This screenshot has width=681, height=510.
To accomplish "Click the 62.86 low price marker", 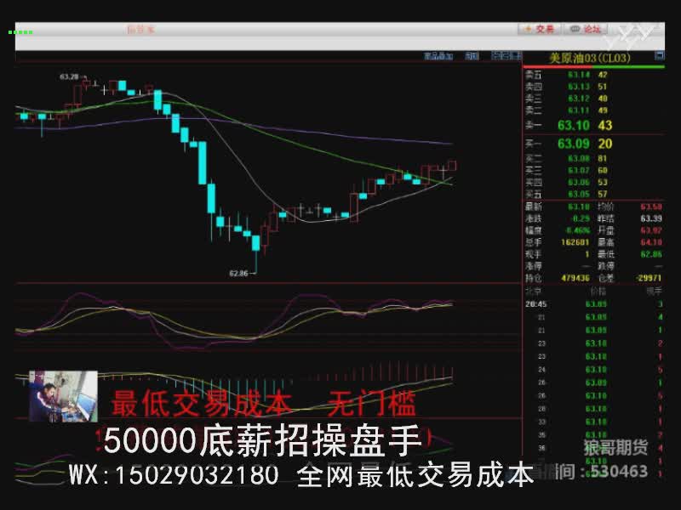I will click(x=238, y=273).
